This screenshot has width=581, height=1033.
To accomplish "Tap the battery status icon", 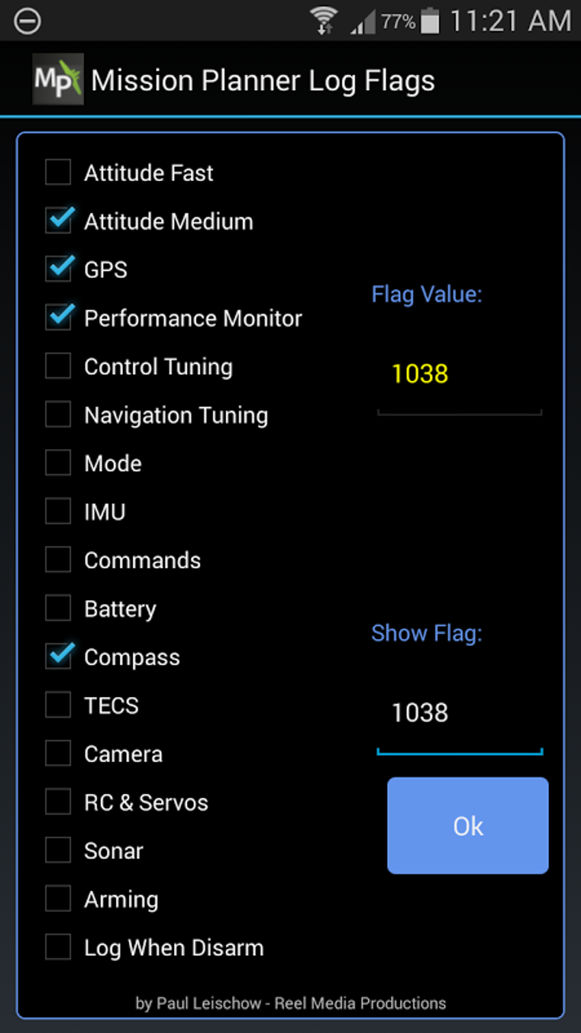I will click(430, 21).
